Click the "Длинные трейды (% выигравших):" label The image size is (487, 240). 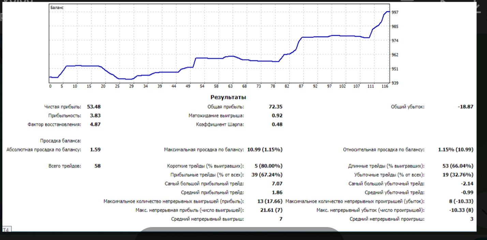pyautogui.click(x=386, y=166)
